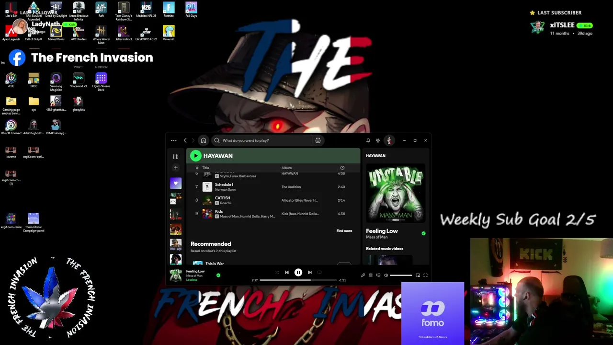Toggle liked check in the bottom player bar
613x345 pixels.
(218, 275)
